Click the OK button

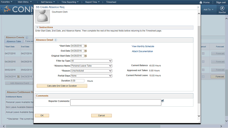coord(42,116)
